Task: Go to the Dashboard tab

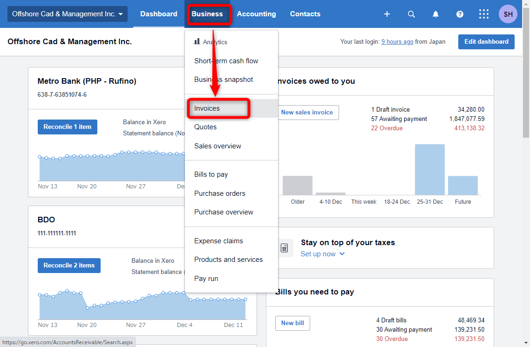Action: pyautogui.click(x=158, y=14)
